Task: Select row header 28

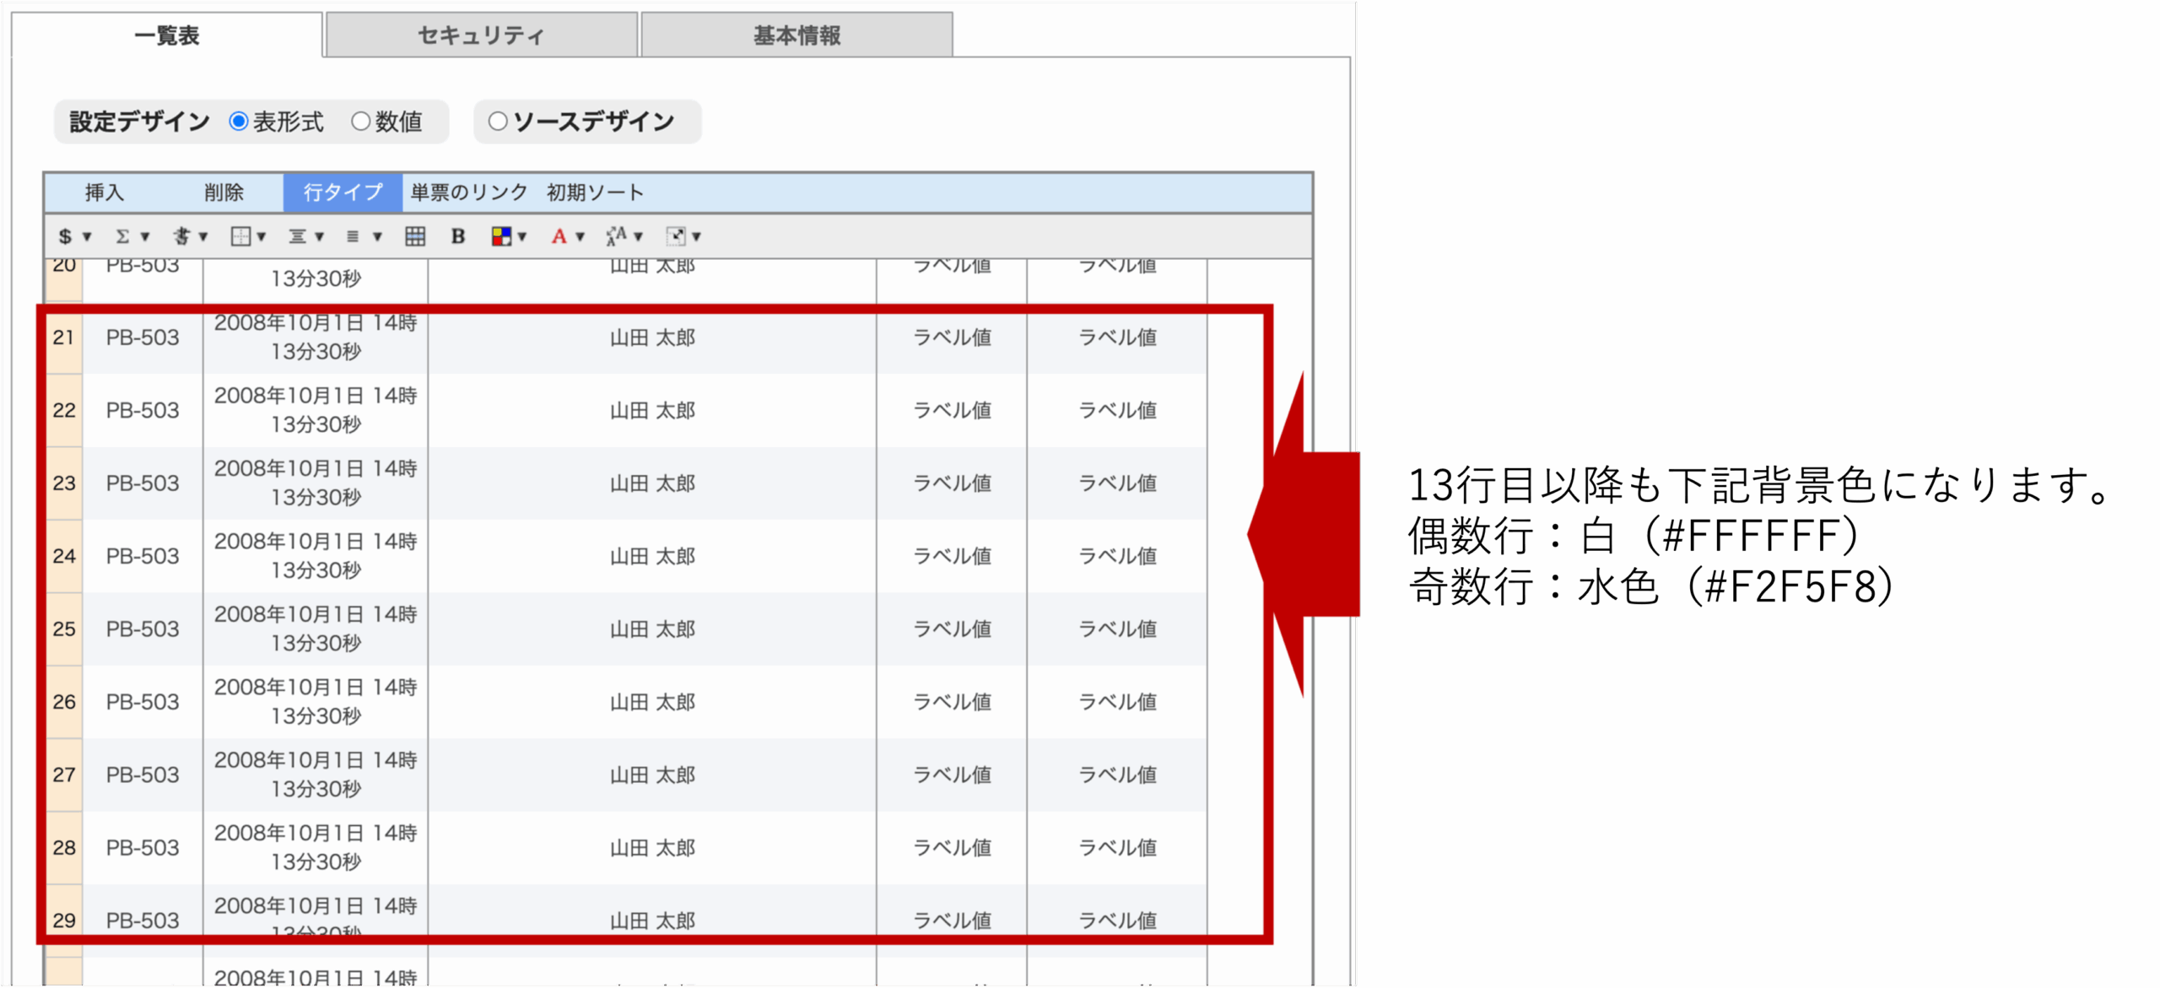Action: point(64,848)
